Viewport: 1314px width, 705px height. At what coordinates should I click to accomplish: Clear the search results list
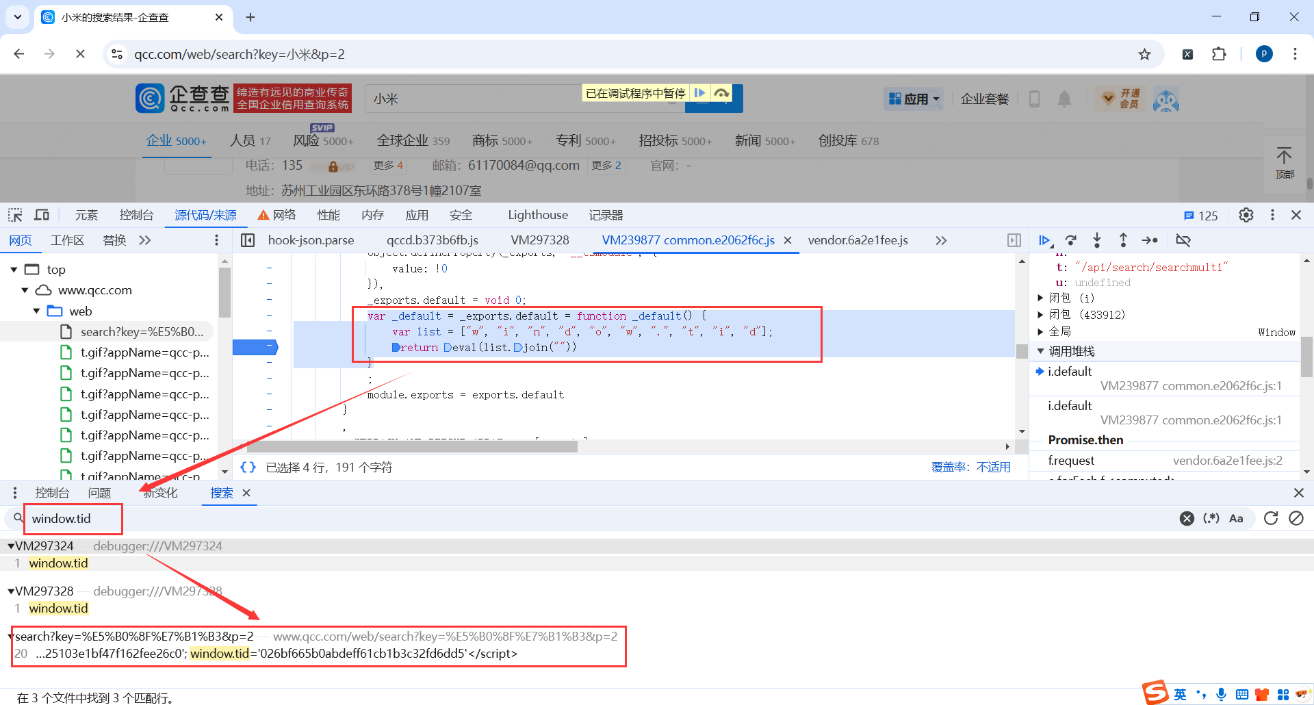tap(1296, 518)
